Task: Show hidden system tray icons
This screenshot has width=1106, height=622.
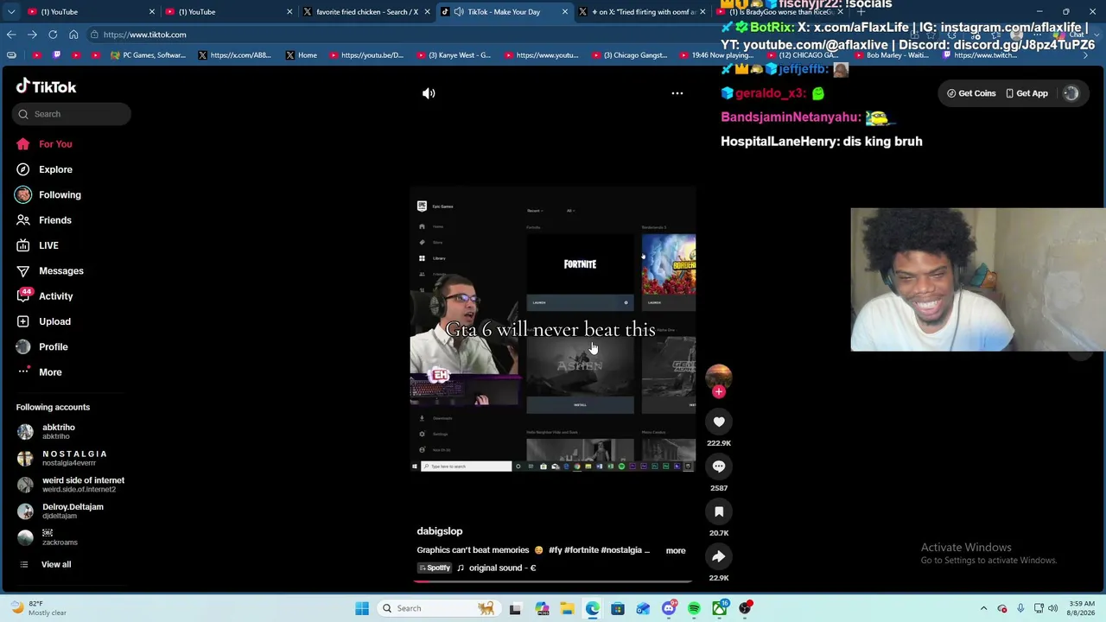Action: point(984,608)
